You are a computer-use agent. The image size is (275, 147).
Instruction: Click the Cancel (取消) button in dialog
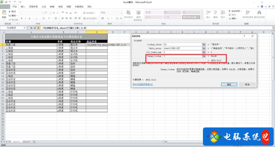click(247, 85)
